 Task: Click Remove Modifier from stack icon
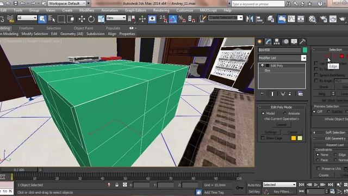point(290,94)
